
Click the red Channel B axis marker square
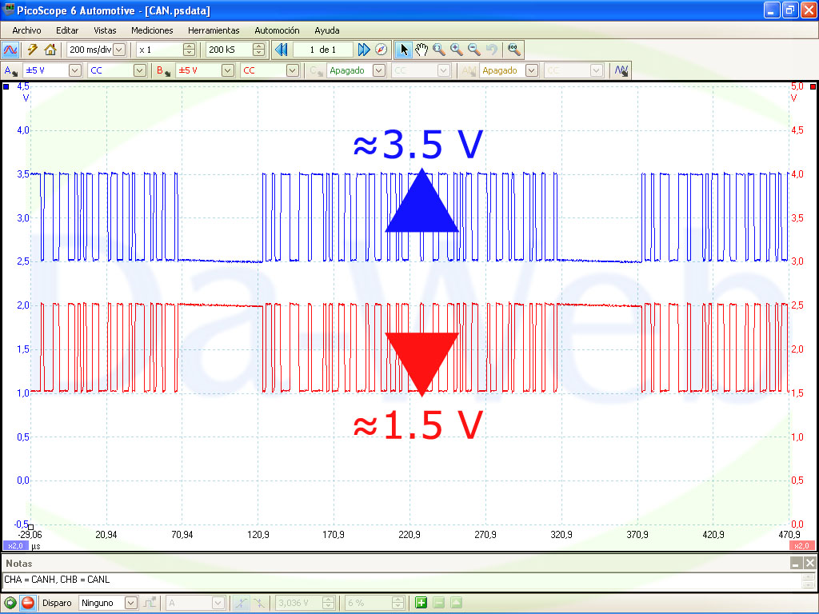coord(813,86)
